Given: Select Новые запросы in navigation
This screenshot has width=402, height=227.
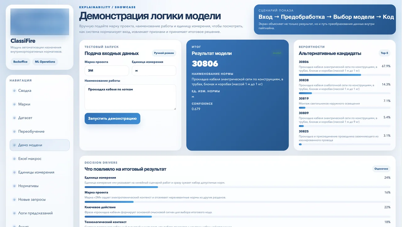Looking at the screenshot, I should point(40,200).
